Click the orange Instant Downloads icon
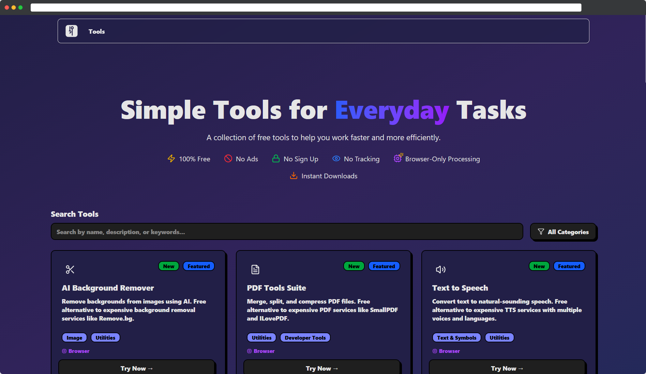 coord(293,176)
